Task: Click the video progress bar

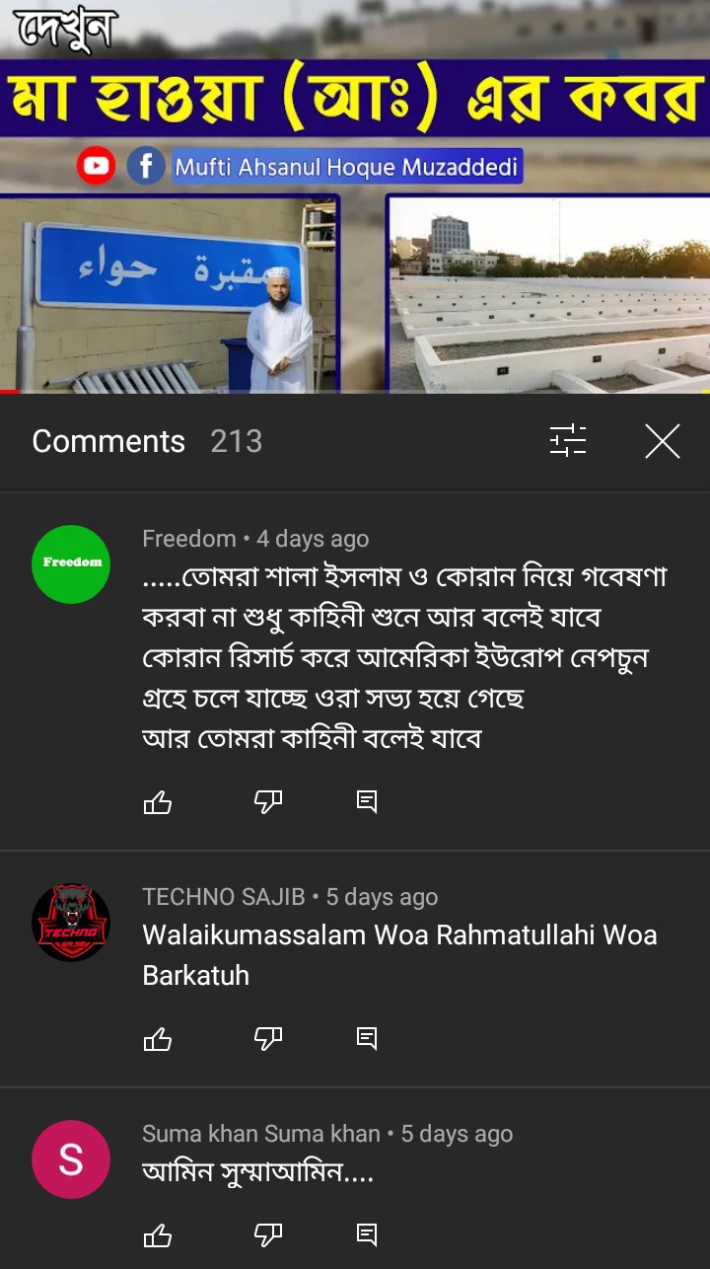Action: [355, 393]
